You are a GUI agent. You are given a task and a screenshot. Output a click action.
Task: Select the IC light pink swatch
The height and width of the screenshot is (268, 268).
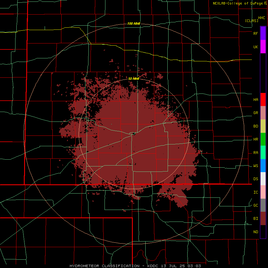pyautogui.click(x=263, y=192)
